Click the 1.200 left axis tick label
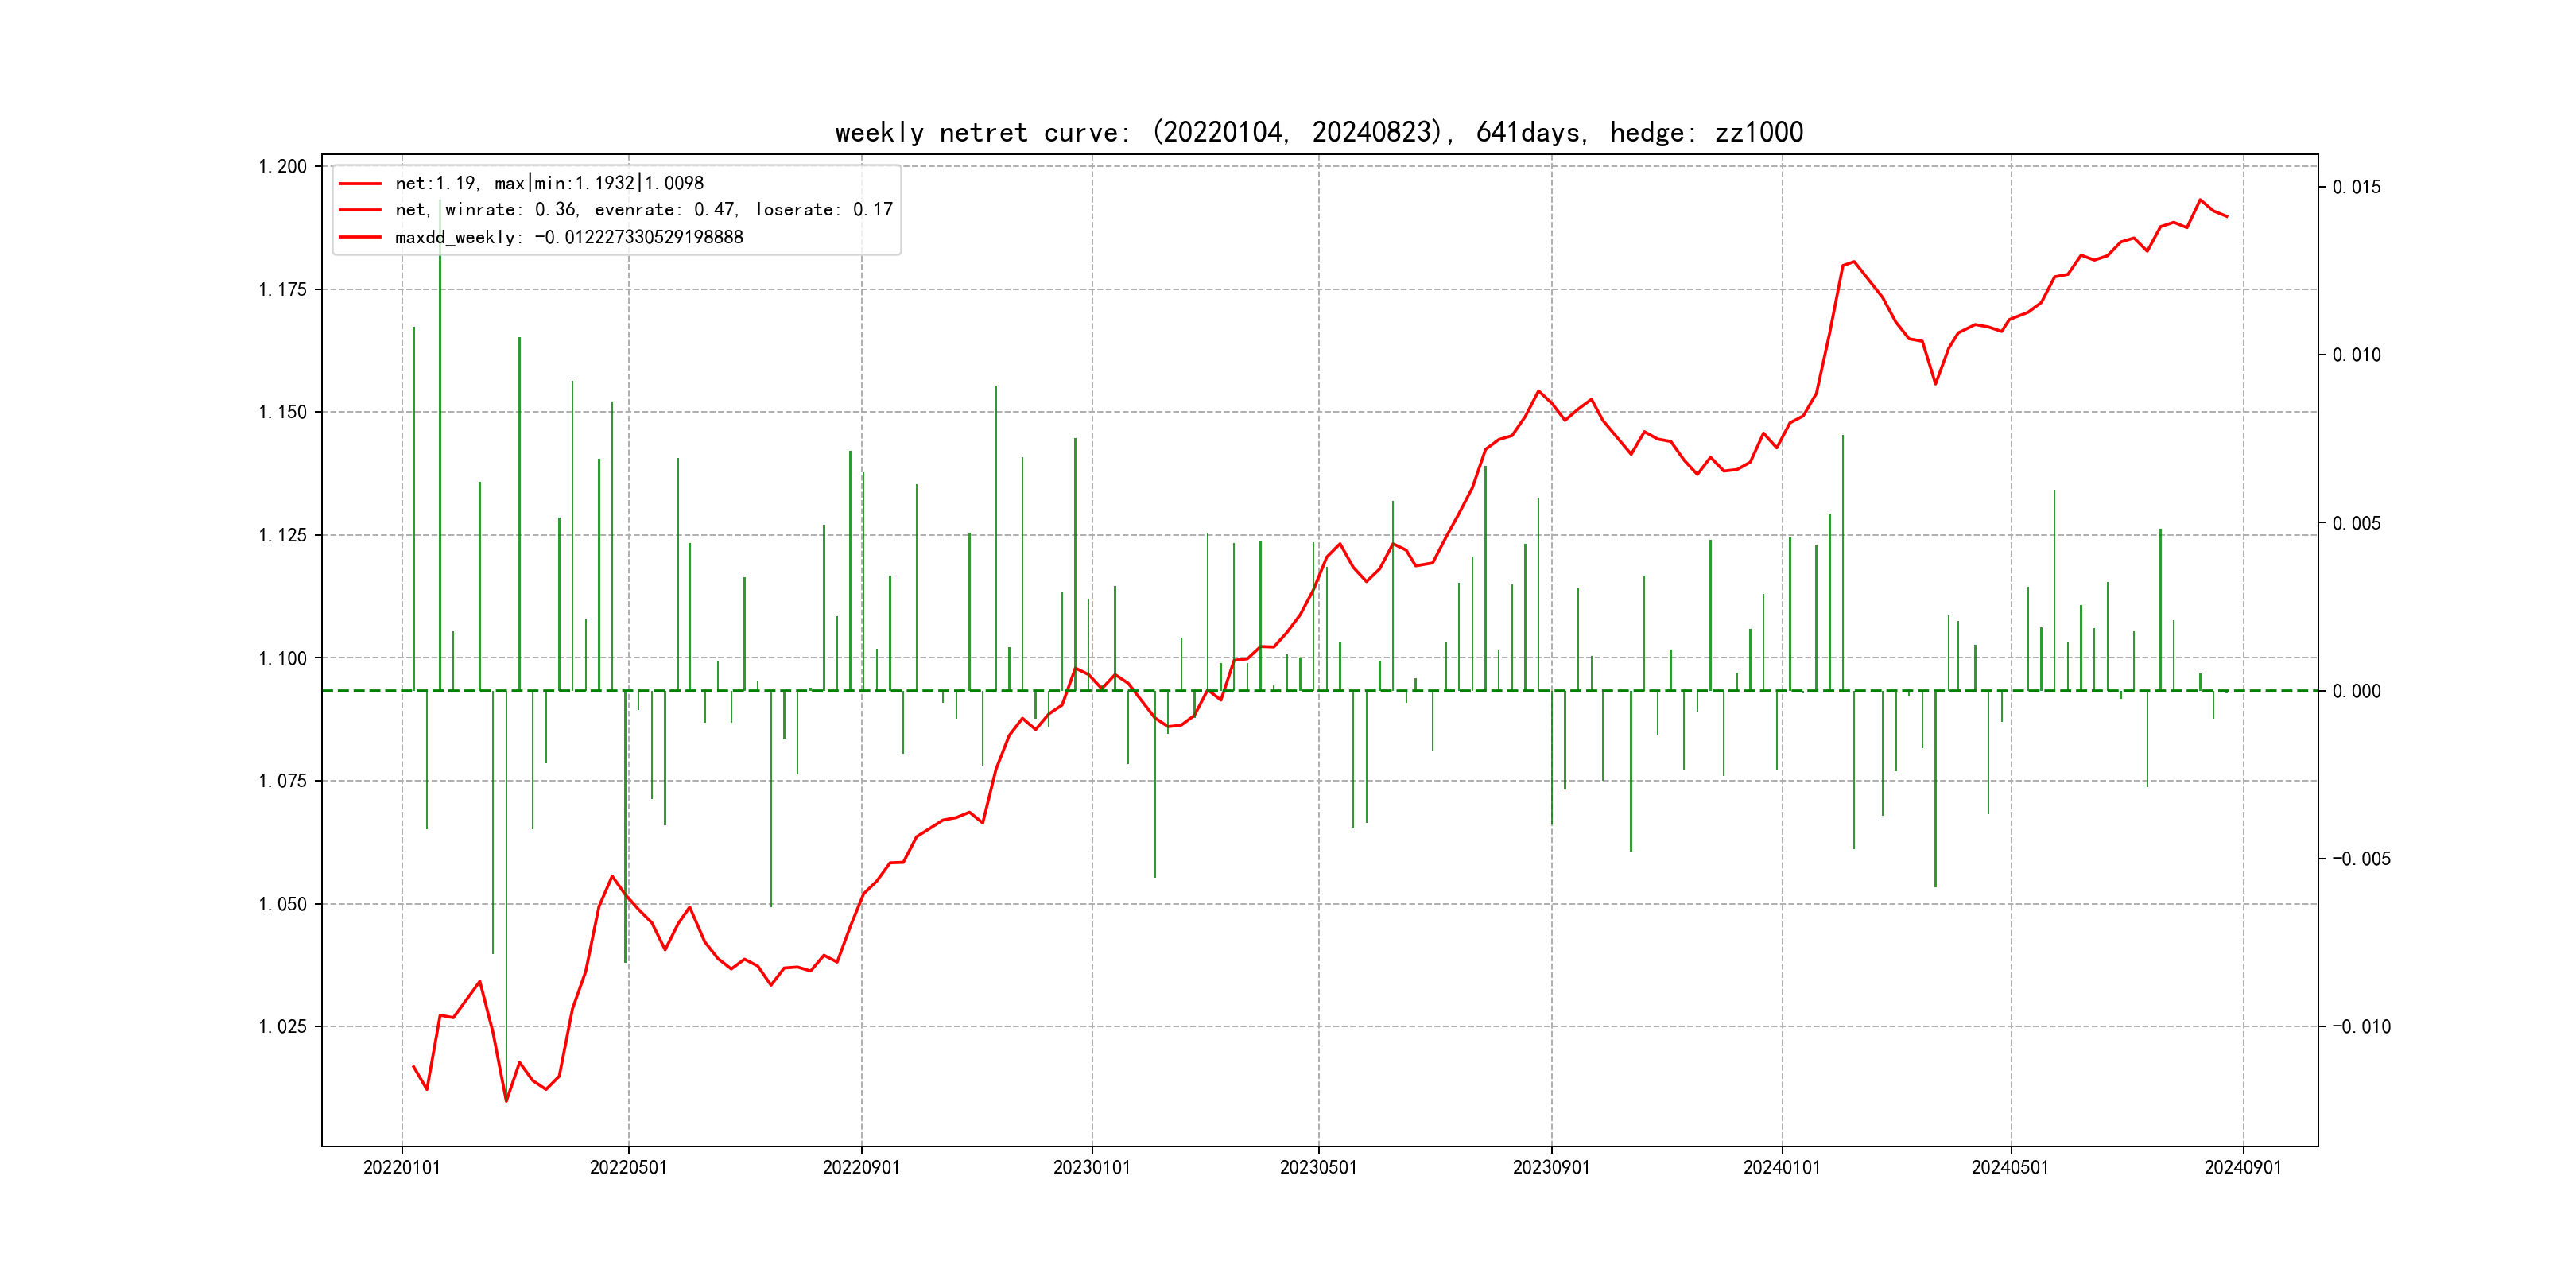This screenshot has height=1288, width=2576. point(283,167)
